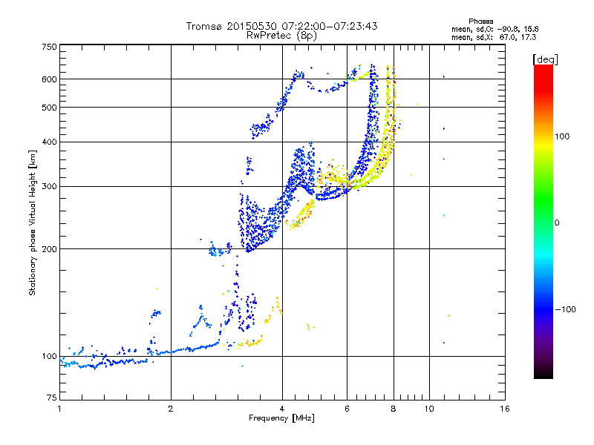
Task: Click the '6' frequency axis label
Action: [x=347, y=409]
